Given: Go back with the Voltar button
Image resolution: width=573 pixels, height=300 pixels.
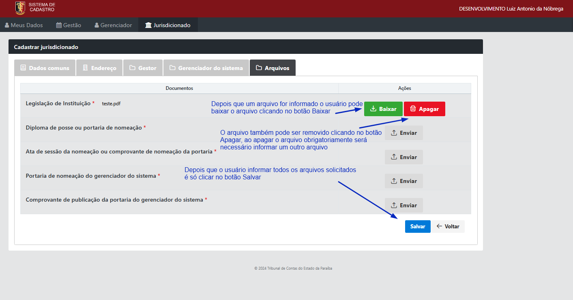Looking at the screenshot, I should pyautogui.click(x=448, y=226).
